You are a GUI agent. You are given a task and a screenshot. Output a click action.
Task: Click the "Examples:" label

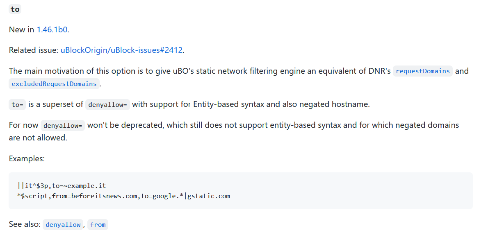pos(27,158)
